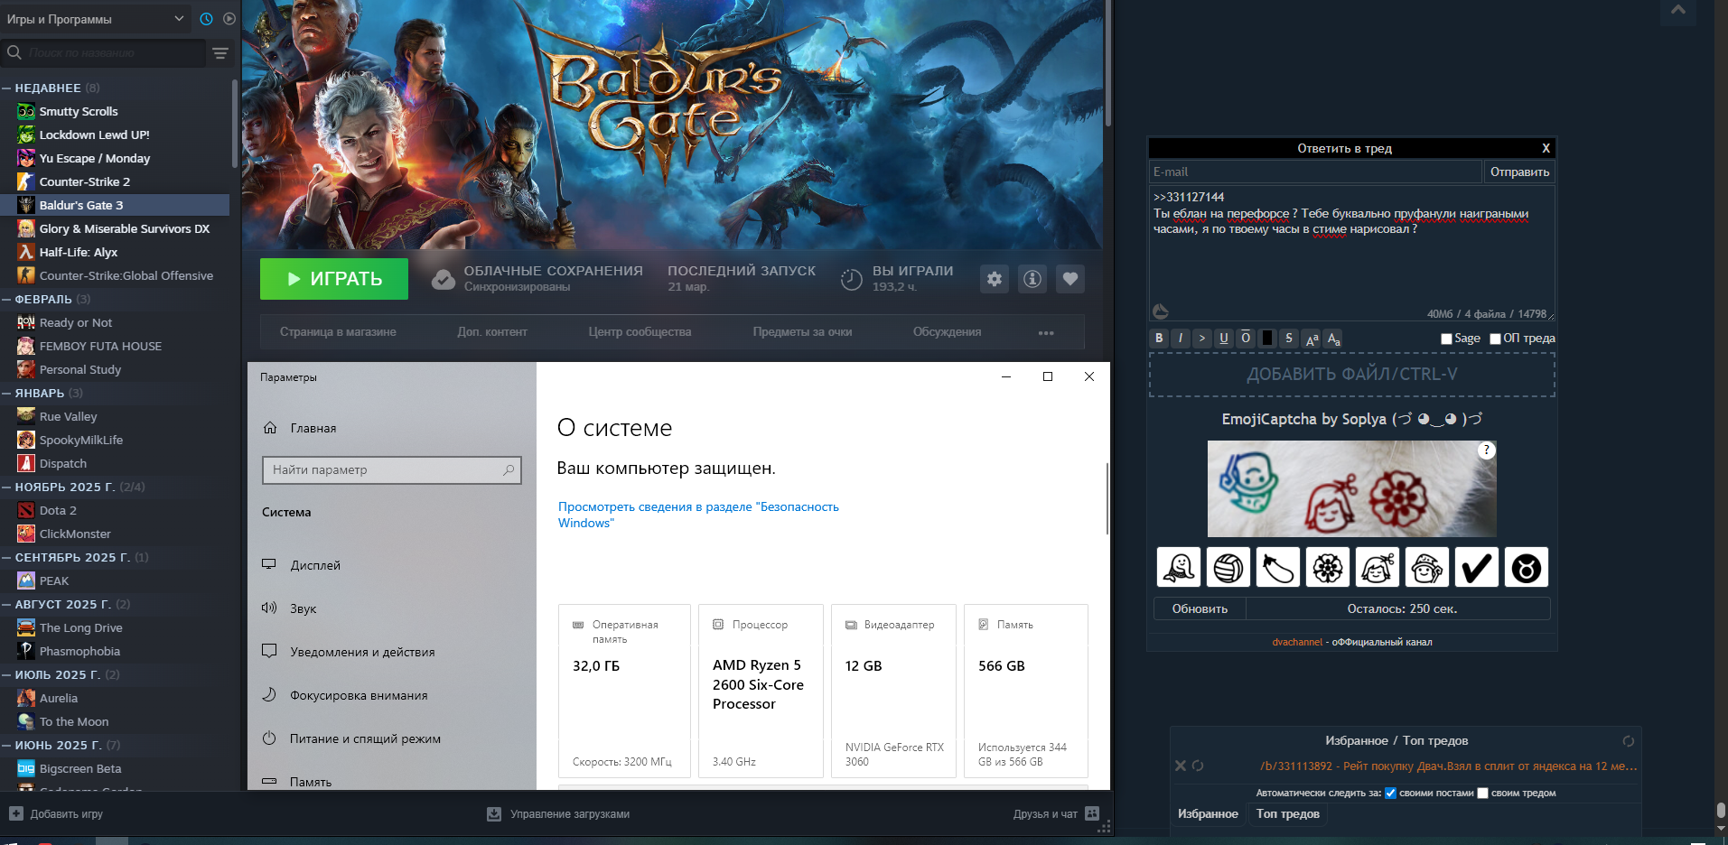Collapse the СЕНТЯБРЬ 2025 Г. section
Viewport: 1728px width, 845px height.
point(6,557)
